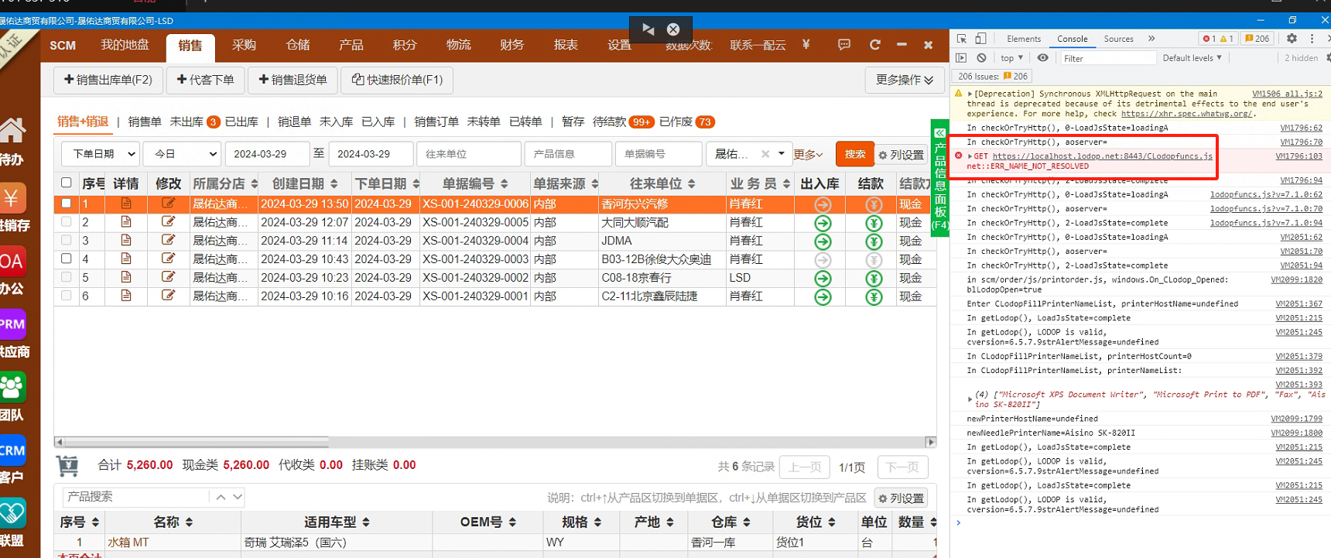This screenshot has height=558, width=1331.
Task: Switch to DevTools Sources tab
Action: [1118, 39]
